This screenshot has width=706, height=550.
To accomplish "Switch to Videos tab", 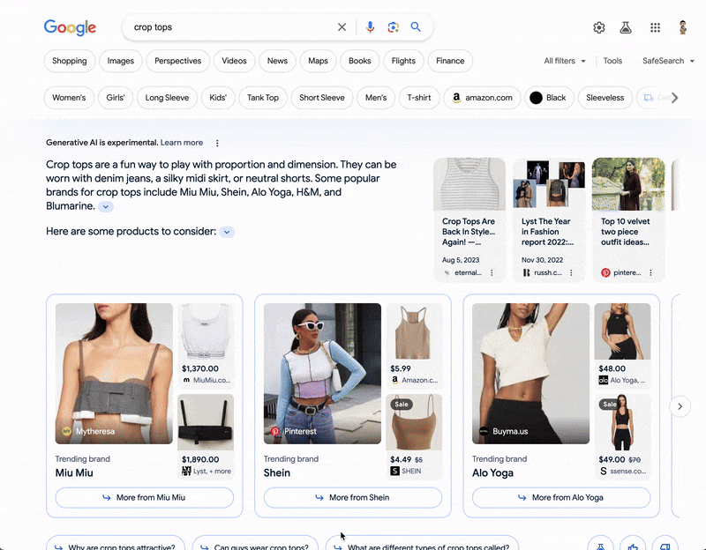I will (234, 61).
